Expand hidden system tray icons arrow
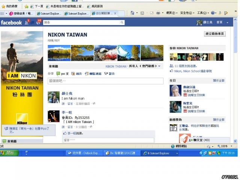240x180 pixels. pyautogui.click(x=201, y=153)
